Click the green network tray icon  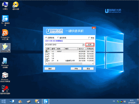tap(118, 102)
